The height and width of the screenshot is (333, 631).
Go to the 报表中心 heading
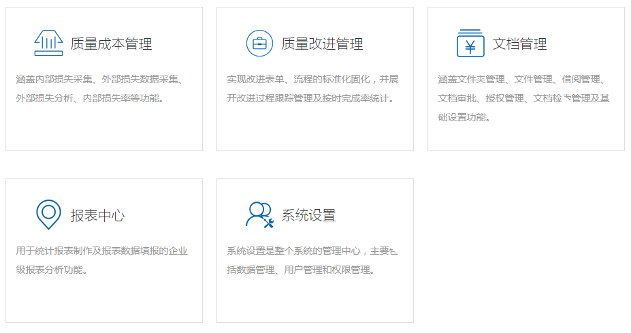97,216
